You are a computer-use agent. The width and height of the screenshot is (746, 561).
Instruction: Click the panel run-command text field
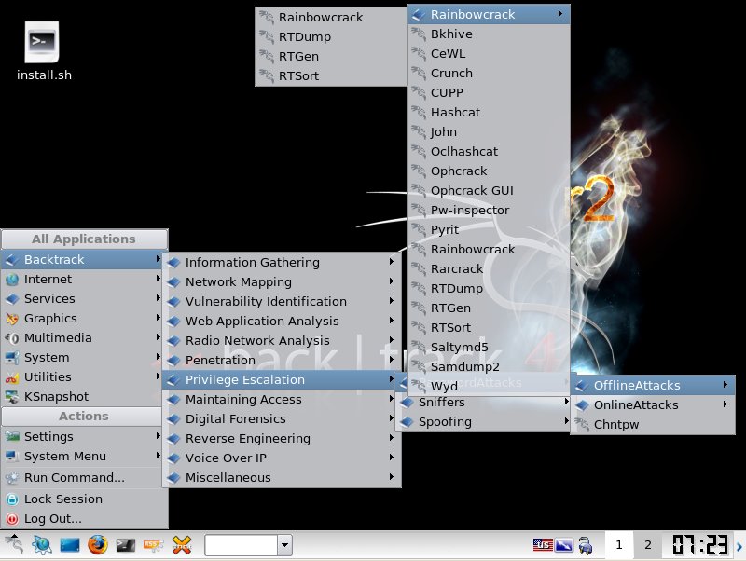[242, 545]
